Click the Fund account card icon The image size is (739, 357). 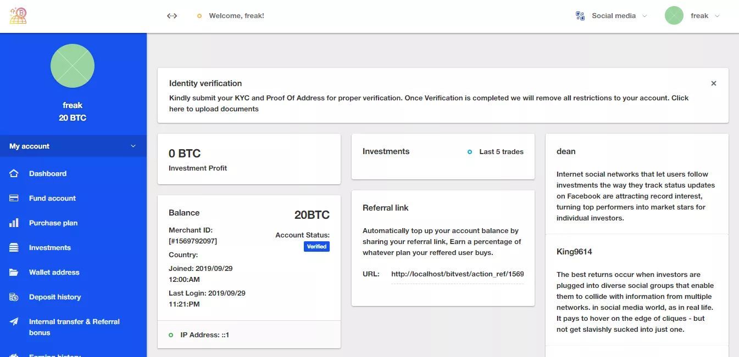[14, 198]
